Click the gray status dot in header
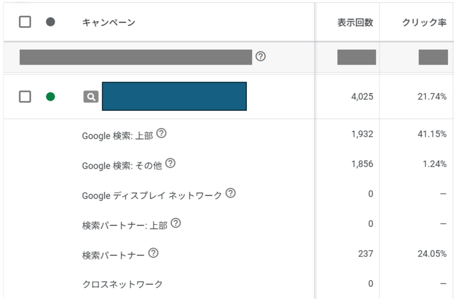 (x=50, y=22)
